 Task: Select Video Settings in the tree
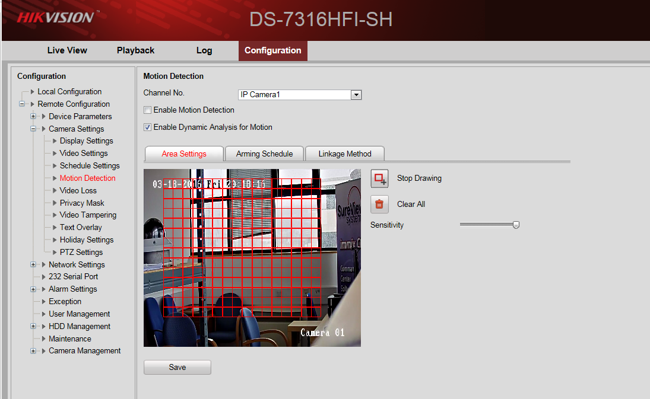click(84, 153)
